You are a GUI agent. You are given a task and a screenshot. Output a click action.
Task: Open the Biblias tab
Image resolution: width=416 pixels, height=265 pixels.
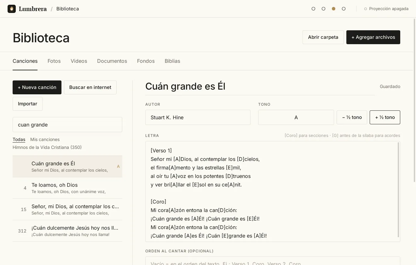[x=172, y=61]
